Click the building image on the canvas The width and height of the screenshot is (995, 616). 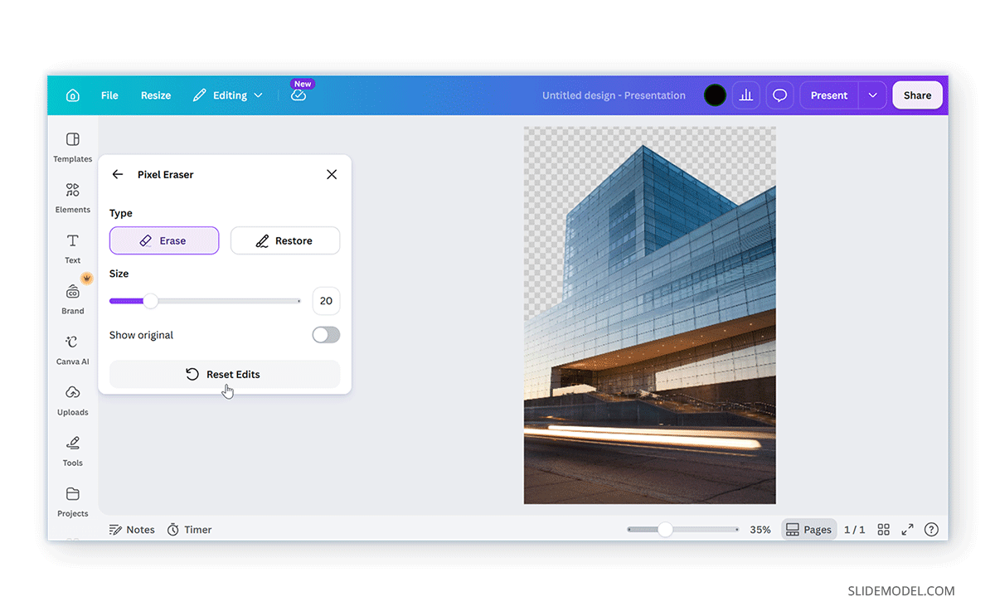[650, 315]
